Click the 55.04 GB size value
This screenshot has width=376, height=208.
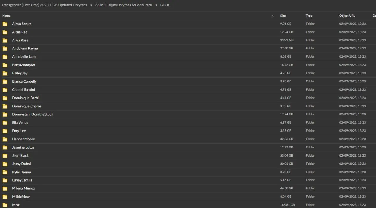[287, 155]
